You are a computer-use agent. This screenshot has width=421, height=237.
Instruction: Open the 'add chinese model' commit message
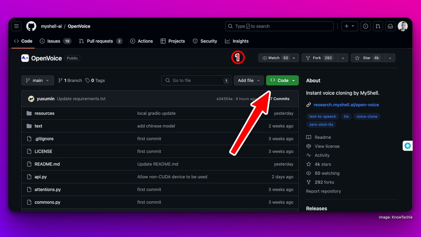click(x=156, y=126)
